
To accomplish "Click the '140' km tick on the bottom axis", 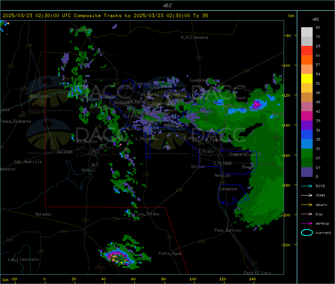I will pos(252,279).
